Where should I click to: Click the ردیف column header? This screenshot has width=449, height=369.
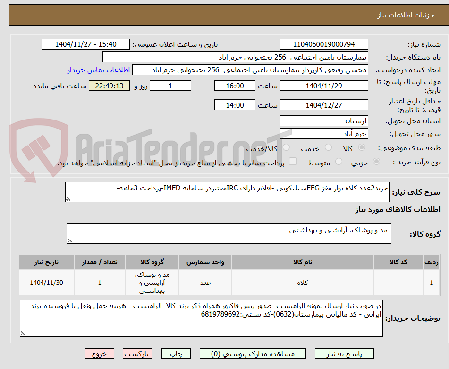coord(432,262)
